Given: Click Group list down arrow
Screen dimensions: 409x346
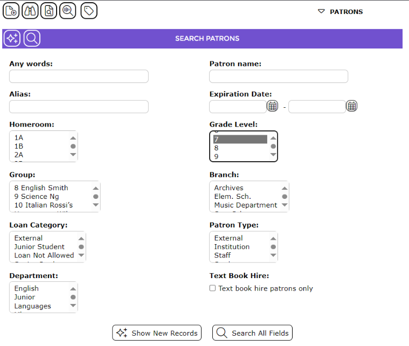Looking at the screenshot, I should (96, 205).
